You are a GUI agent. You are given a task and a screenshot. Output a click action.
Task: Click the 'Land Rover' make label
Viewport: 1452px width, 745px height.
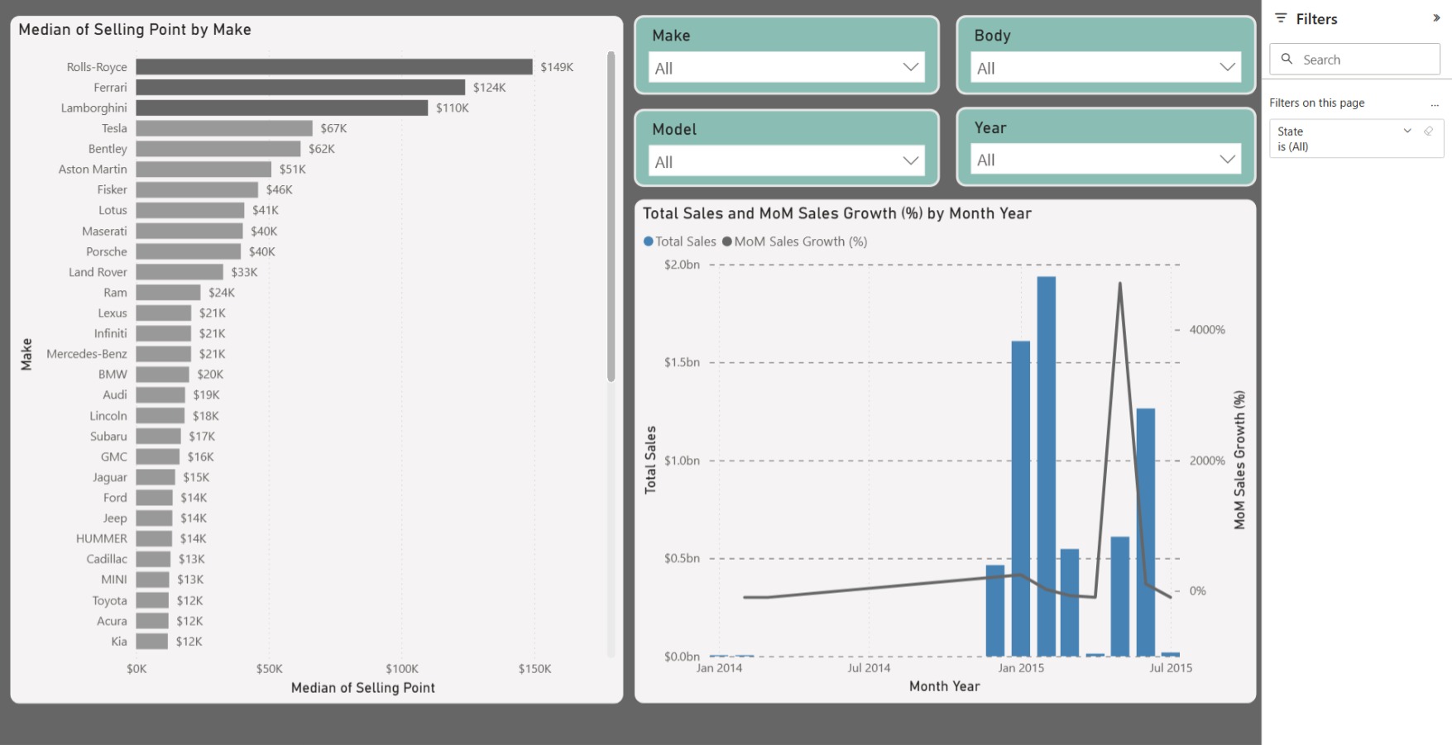click(x=98, y=272)
